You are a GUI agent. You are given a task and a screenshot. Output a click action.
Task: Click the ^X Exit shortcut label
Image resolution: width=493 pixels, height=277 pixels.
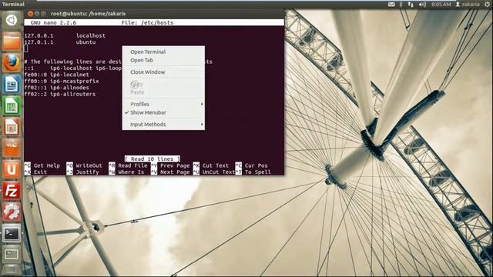click(x=35, y=172)
